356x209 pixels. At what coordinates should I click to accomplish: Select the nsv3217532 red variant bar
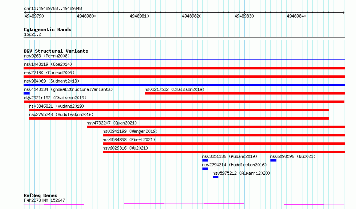click(x=245, y=93)
